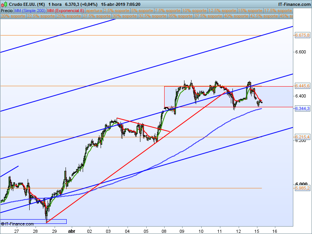This screenshot has width=312, height=234.
Task: Select the MM (Simple 200) indicator label
Action: (x=30, y=11)
